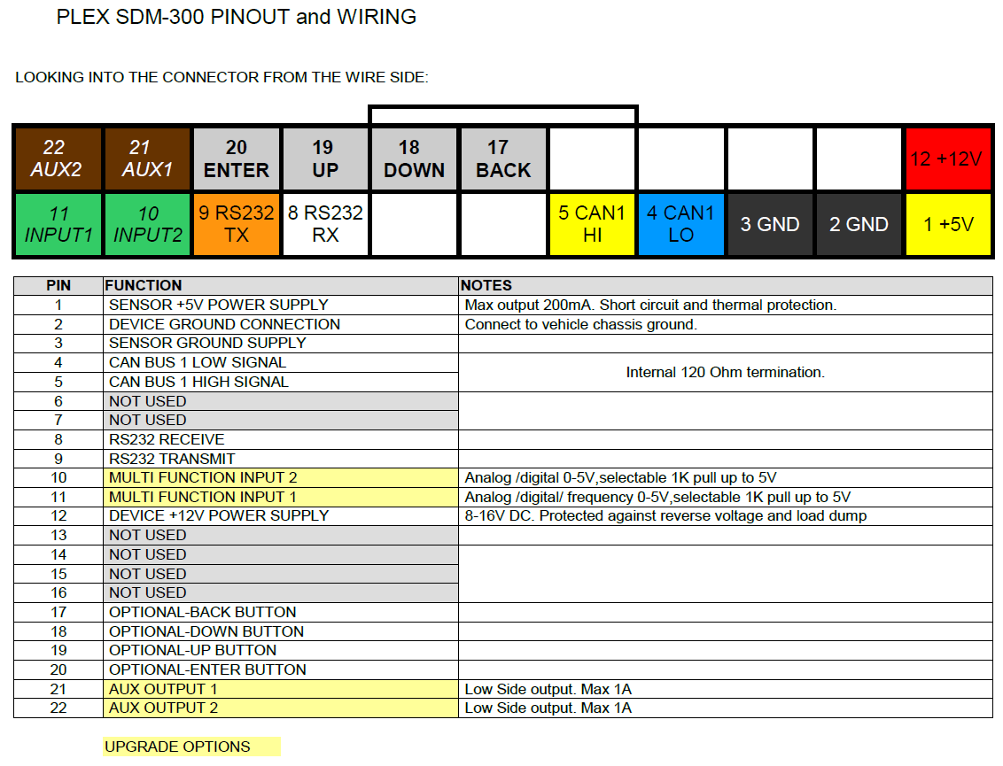This screenshot has width=1003, height=766.
Task: Click the AUX OUTPUT 2 cell
Action: pos(281,708)
